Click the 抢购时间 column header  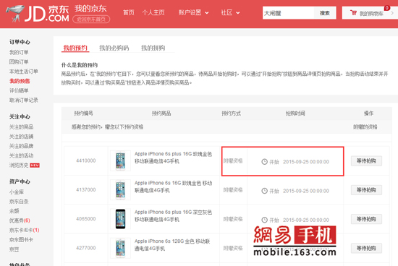click(x=295, y=113)
